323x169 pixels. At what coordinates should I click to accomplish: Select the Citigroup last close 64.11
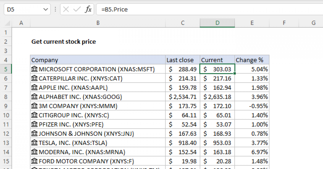coord(182,115)
